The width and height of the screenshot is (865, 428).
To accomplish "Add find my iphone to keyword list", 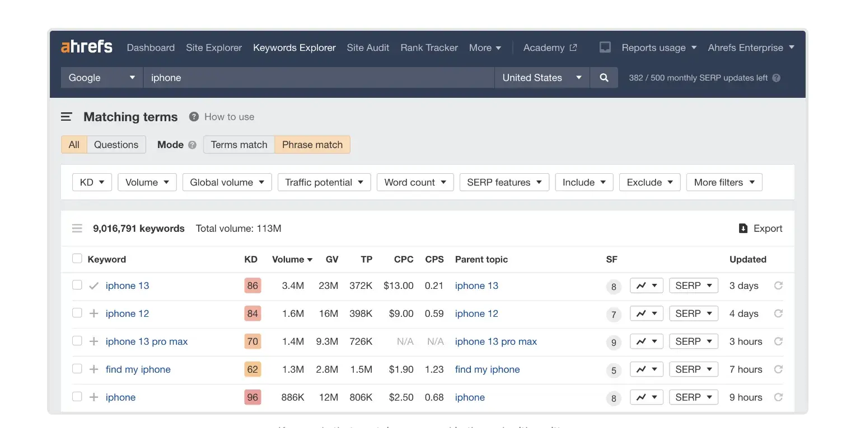I will pos(94,369).
